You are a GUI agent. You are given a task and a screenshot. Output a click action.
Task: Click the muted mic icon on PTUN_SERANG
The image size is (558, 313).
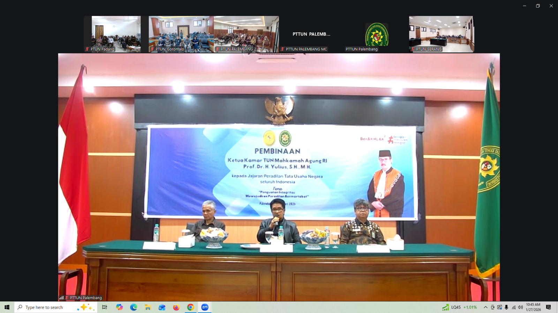click(414, 49)
